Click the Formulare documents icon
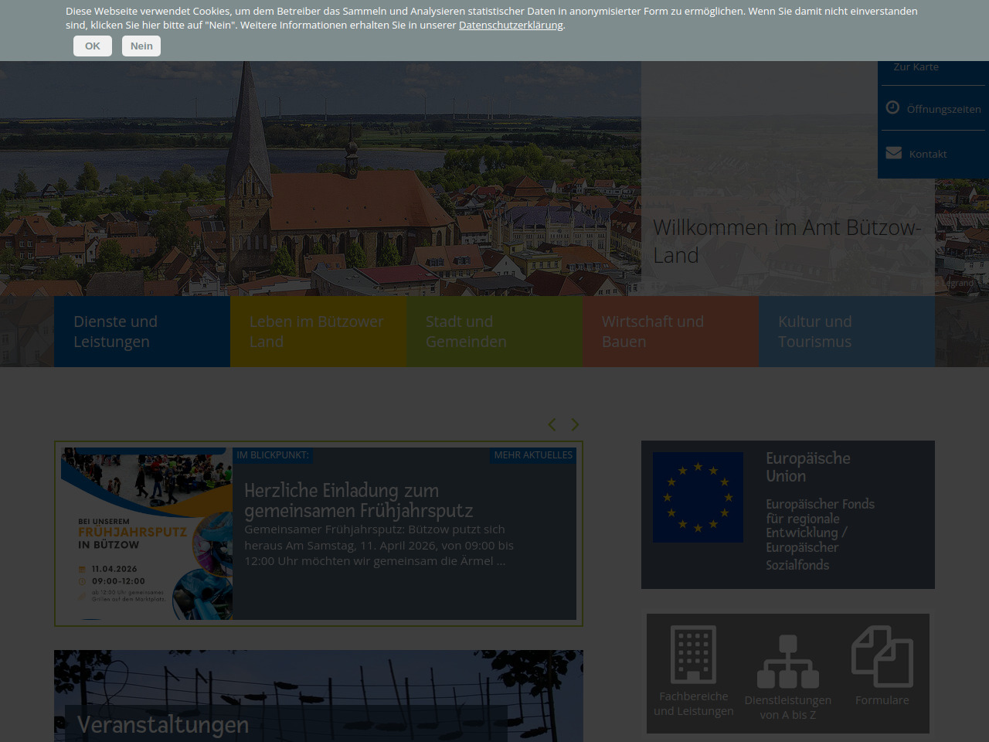Screen dimensions: 989x742 click(882, 656)
